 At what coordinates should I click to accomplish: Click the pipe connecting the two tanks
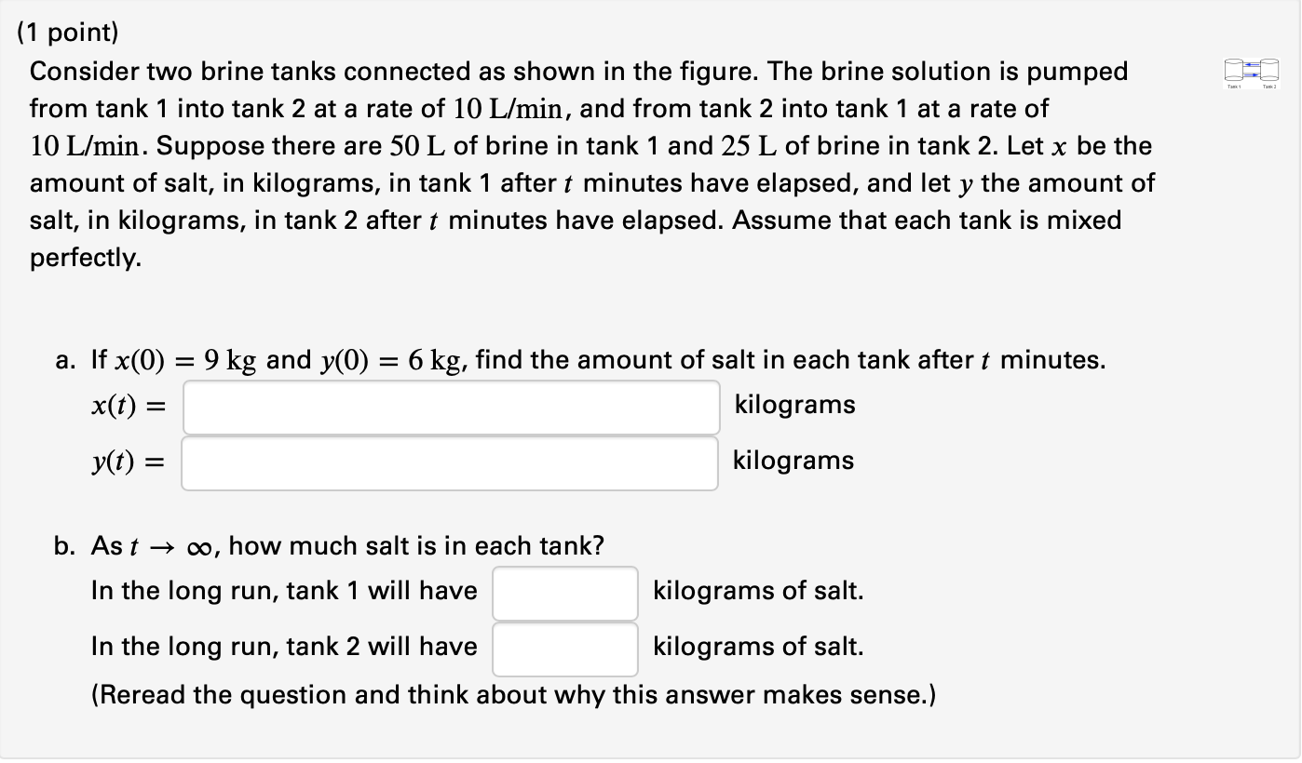[1252, 70]
